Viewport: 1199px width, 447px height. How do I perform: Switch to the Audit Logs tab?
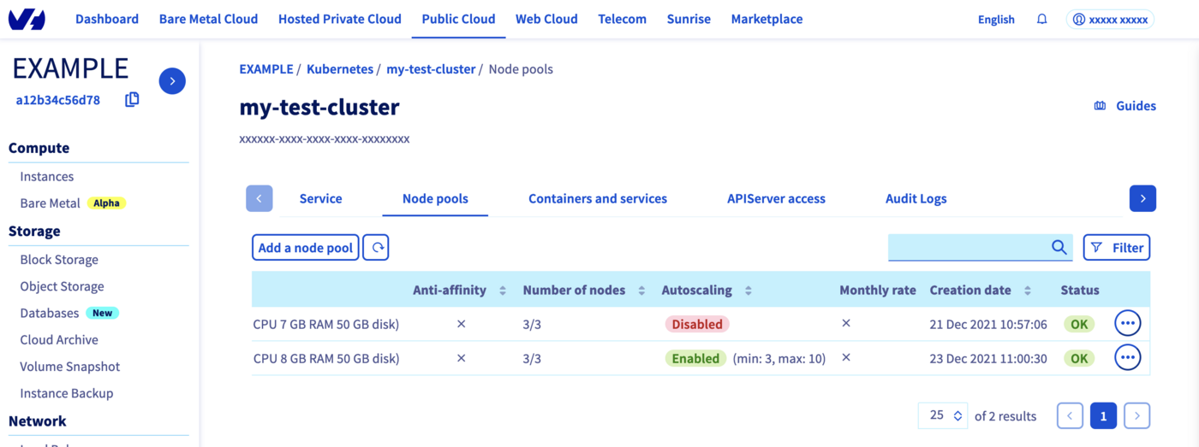click(x=916, y=198)
